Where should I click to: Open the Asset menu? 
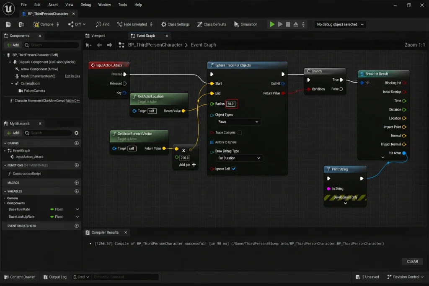53,5
